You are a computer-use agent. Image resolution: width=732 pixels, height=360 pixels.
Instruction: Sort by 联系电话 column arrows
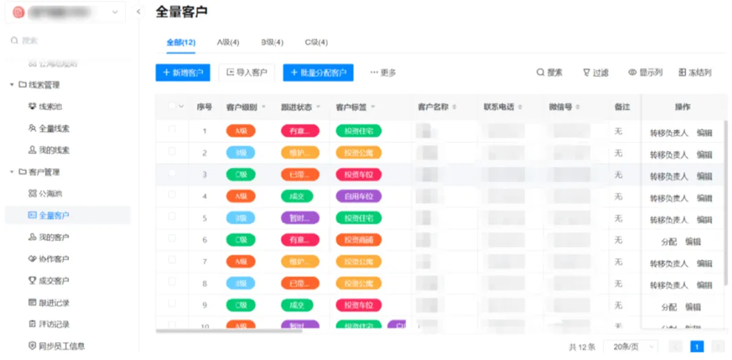[519, 107]
